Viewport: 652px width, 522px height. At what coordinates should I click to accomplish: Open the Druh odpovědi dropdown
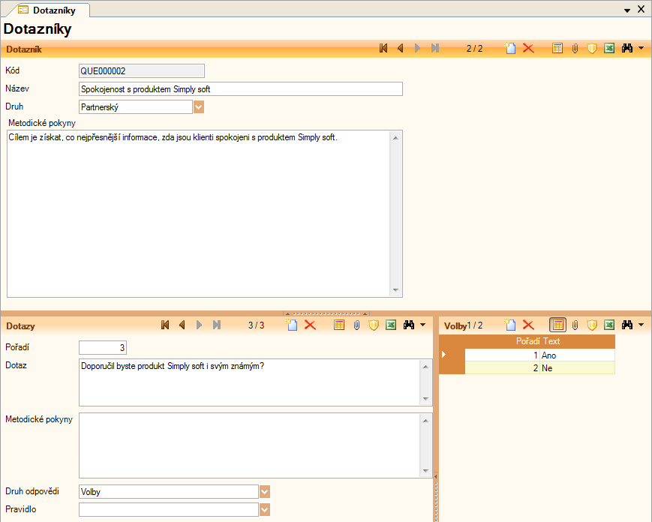pos(264,492)
